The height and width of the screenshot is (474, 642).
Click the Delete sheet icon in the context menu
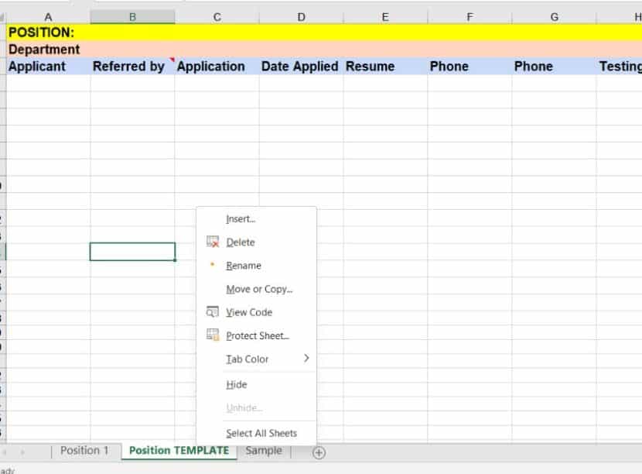213,242
